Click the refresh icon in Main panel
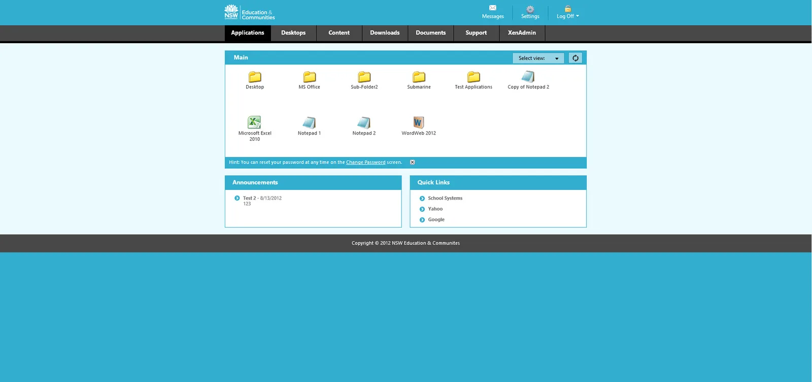The width and height of the screenshot is (812, 382). pos(576,58)
